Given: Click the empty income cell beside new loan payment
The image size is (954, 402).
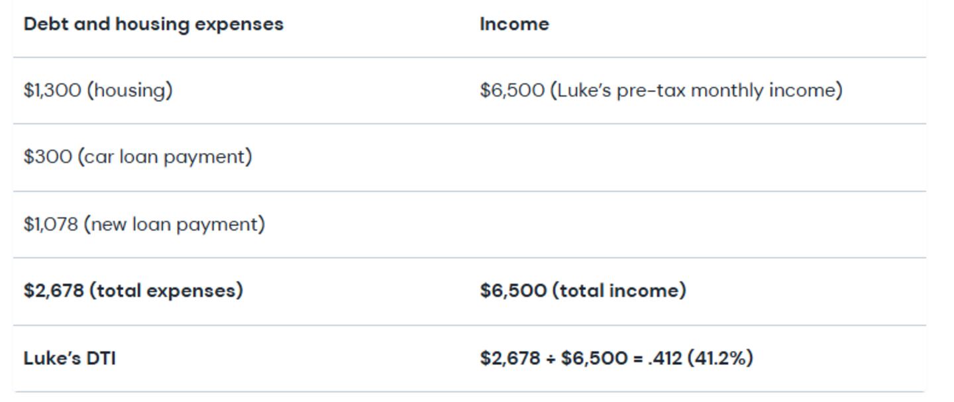Looking at the screenshot, I should click(x=701, y=225).
